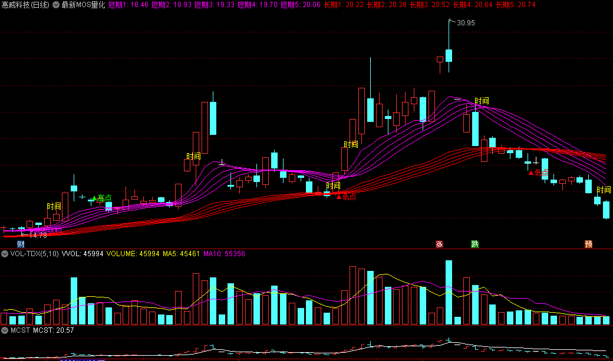Select the 短期5: 20.06 value

[301, 5]
